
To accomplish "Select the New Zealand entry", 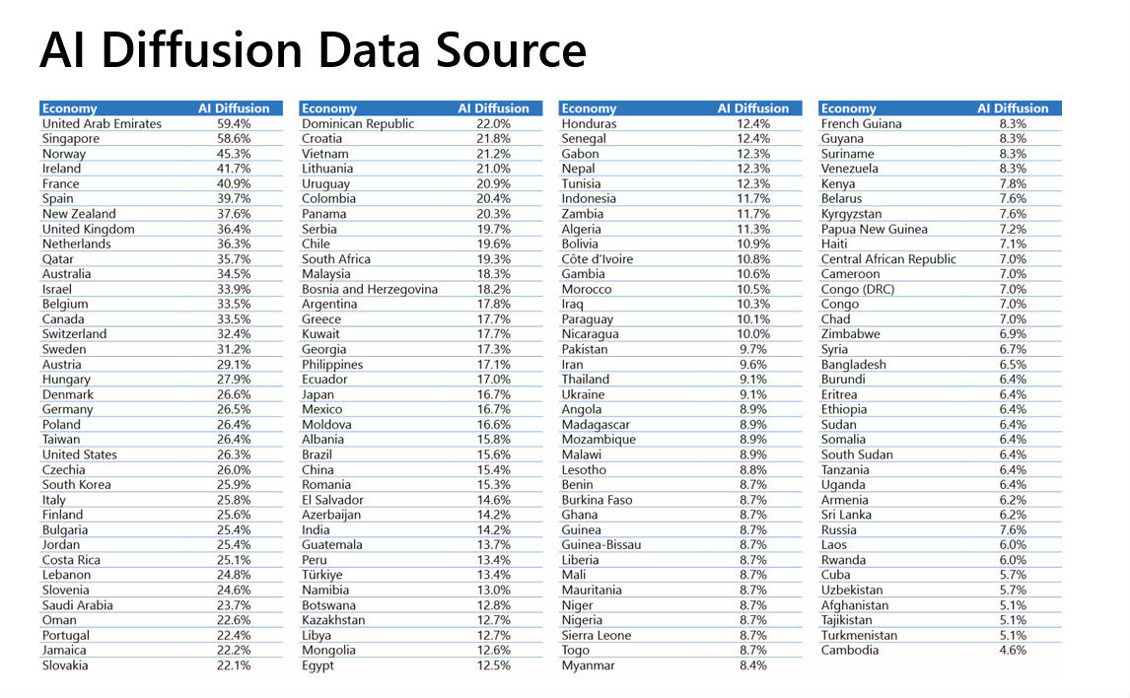I will click(79, 214).
